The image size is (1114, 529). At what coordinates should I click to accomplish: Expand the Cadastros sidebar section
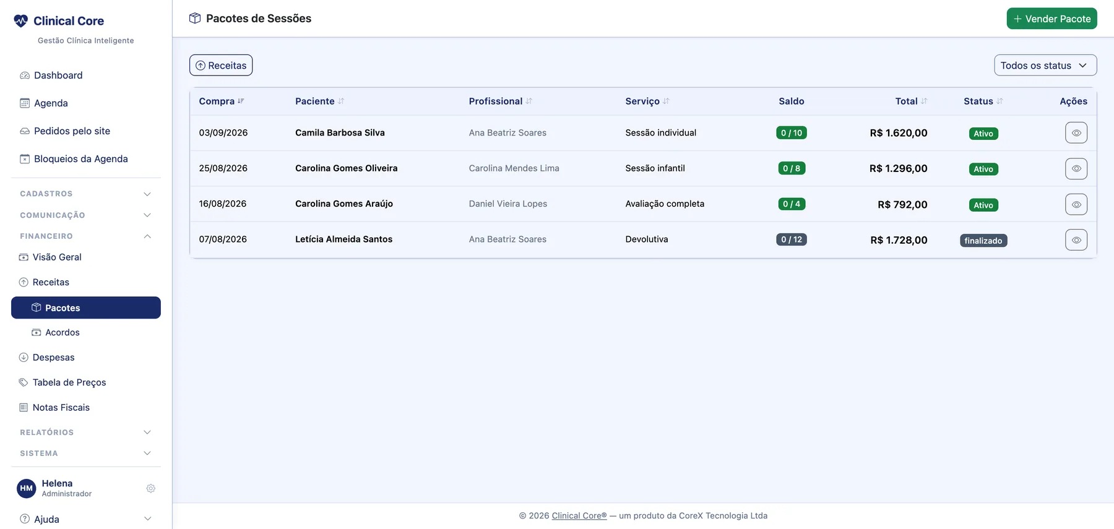click(86, 194)
